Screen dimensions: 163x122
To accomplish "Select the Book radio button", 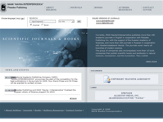I will [42, 25].
